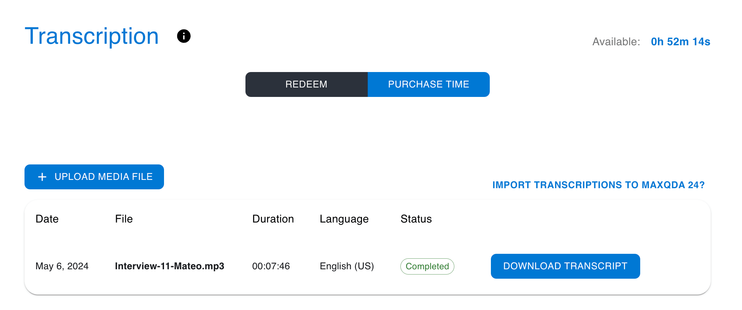The image size is (742, 310).
Task: Click the Transcription page title
Action: [92, 36]
